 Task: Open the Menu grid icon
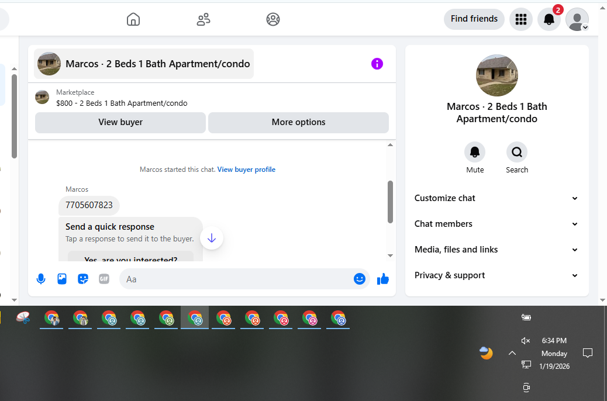click(x=520, y=19)
